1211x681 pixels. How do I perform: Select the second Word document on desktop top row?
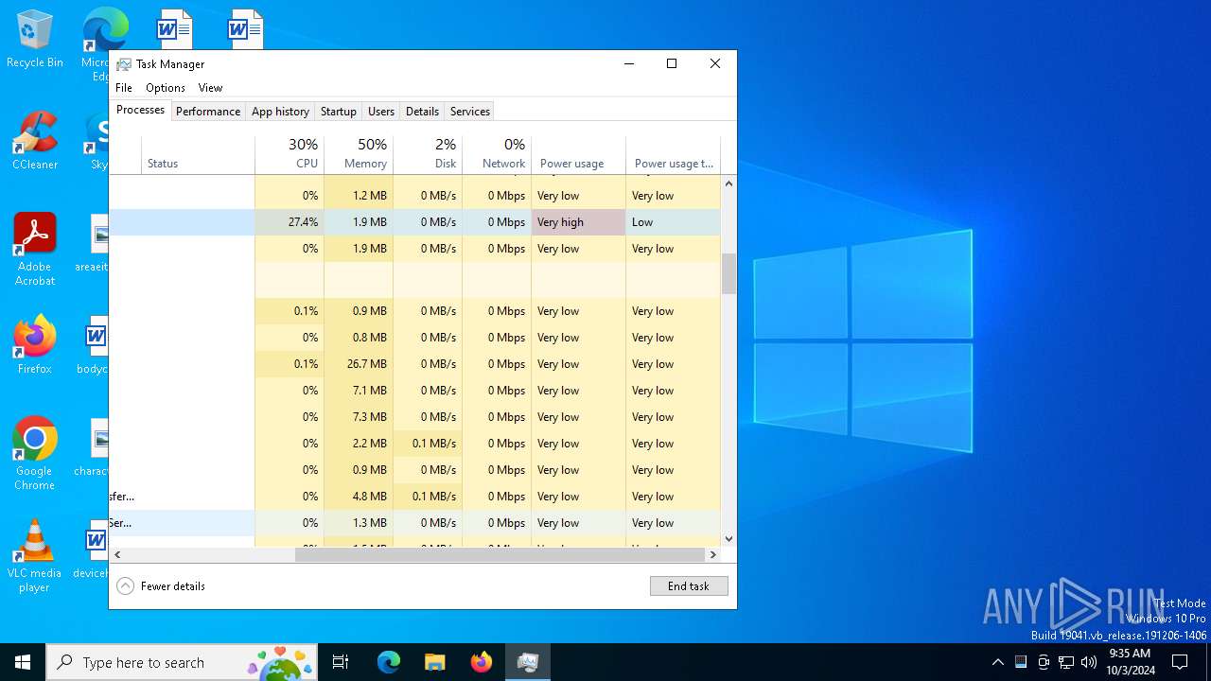click(x=245, y=28)
